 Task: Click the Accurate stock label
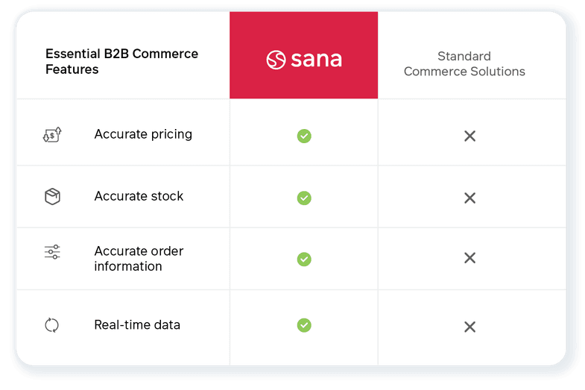[x=139, y=196]
